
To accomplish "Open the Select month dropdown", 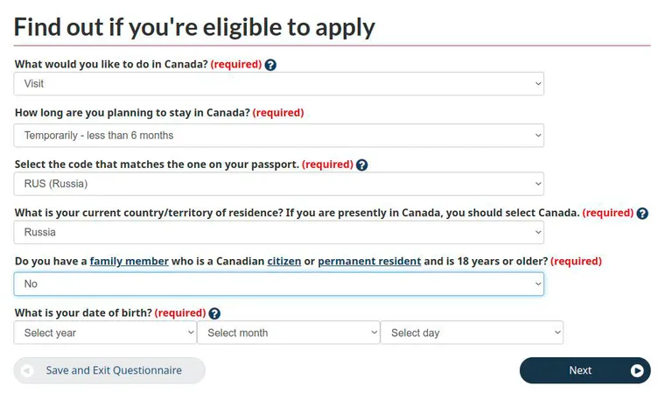I will point(289,333).
